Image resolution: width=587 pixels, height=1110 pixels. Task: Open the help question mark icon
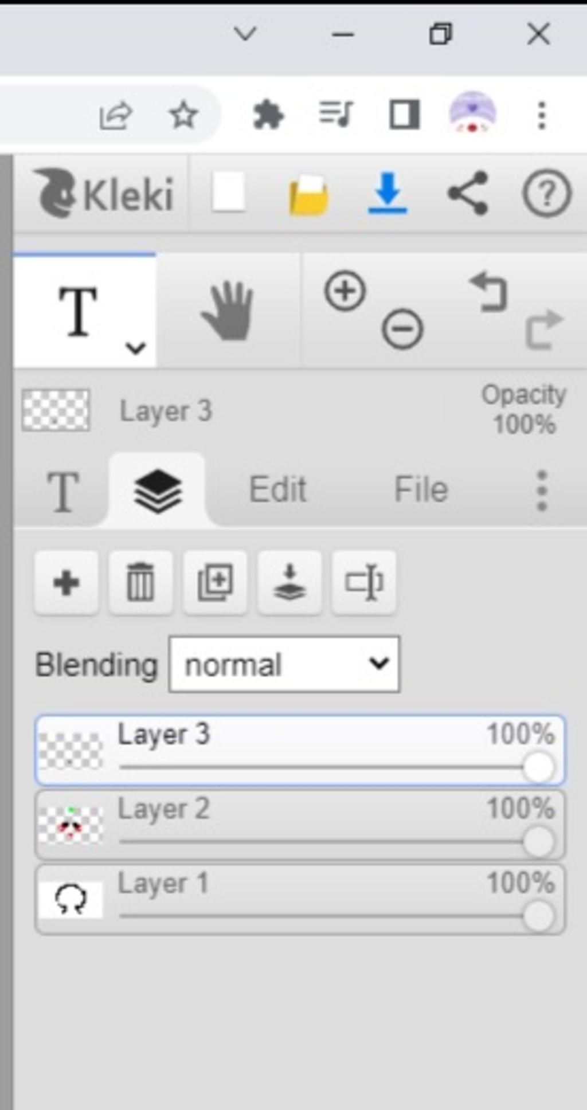(546, 193)
